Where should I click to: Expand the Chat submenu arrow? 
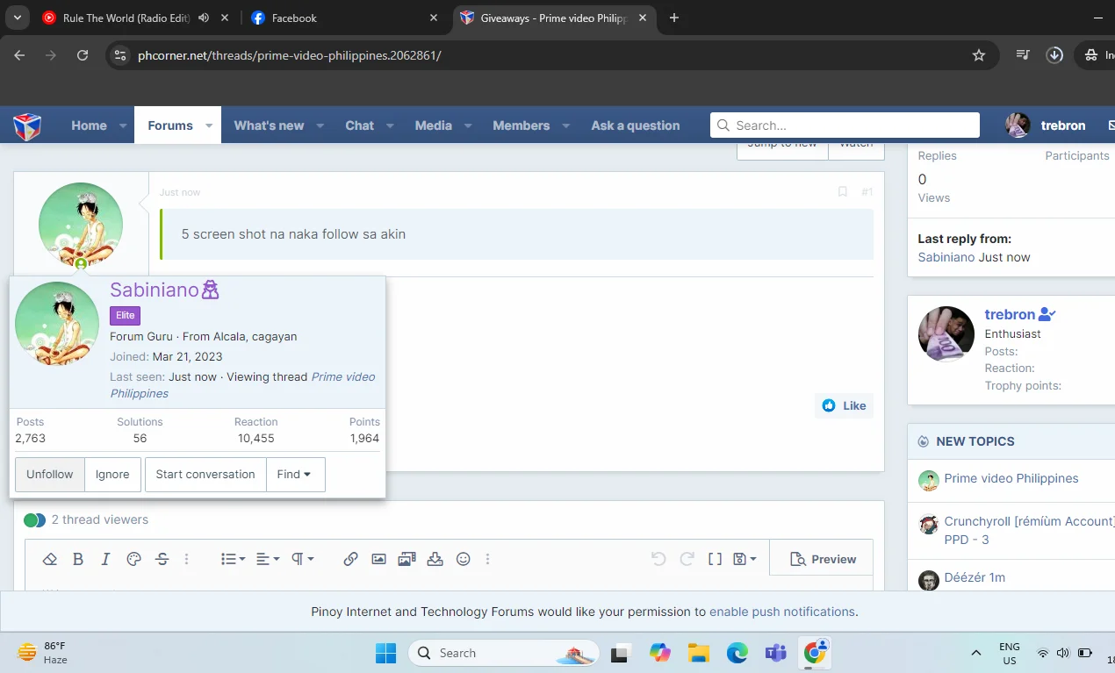tap(390, 125)
